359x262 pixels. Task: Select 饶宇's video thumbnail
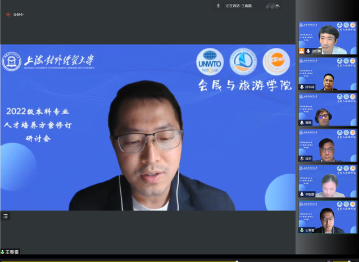pos(328,146)
